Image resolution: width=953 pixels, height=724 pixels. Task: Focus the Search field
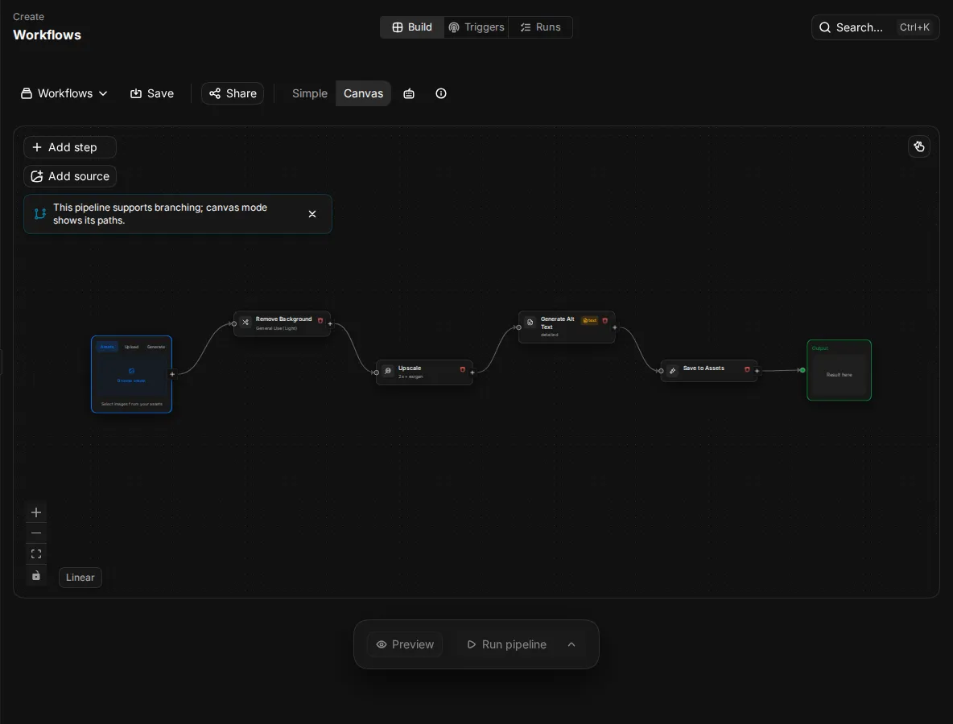[x=875, y=27]
